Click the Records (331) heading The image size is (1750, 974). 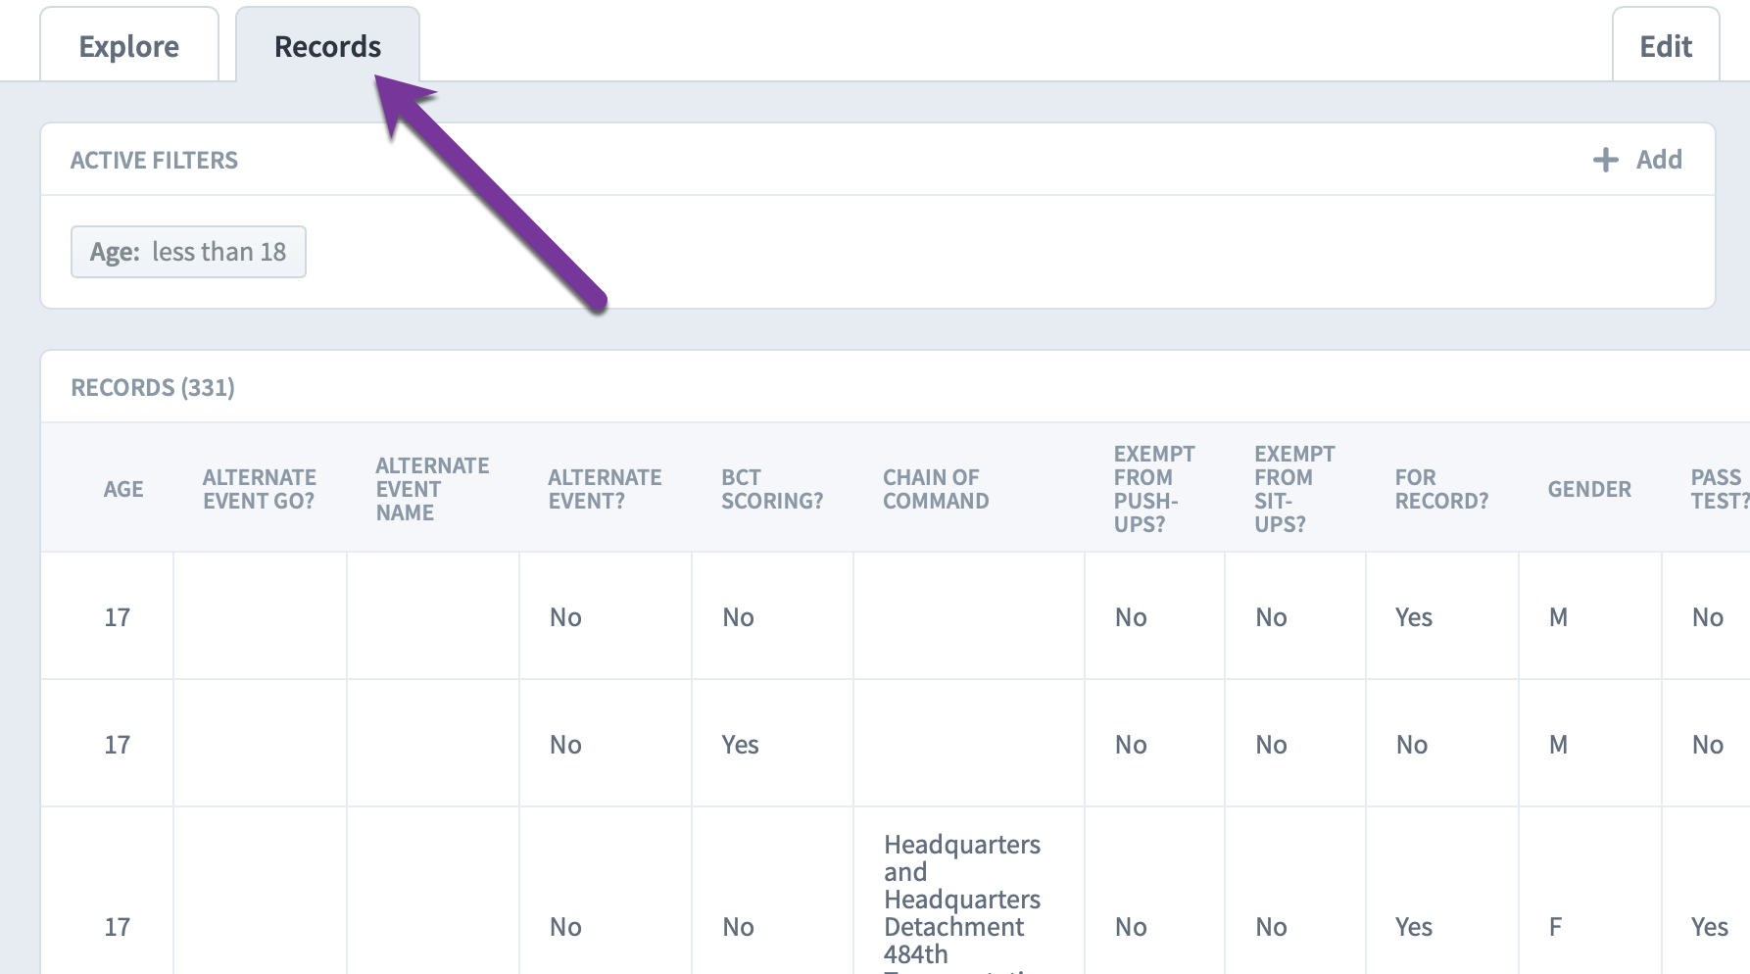tap(153, 388)
